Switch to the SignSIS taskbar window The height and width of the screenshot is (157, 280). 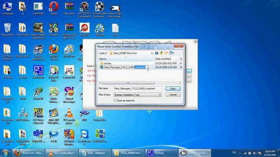(195, 153)
